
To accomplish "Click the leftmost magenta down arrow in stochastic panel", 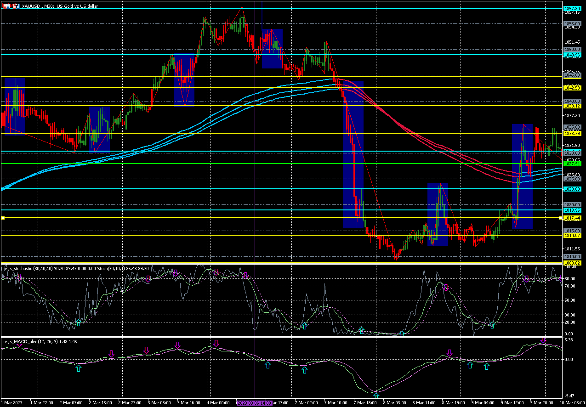I will (19, 277).
